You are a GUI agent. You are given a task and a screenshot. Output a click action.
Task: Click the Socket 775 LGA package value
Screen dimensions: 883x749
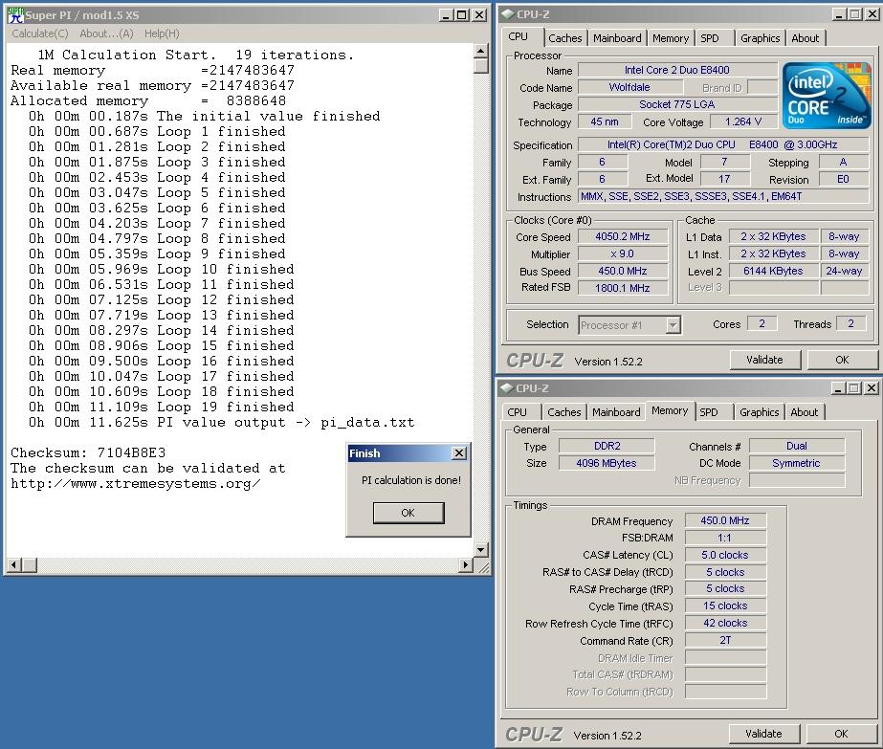[677, 104]
